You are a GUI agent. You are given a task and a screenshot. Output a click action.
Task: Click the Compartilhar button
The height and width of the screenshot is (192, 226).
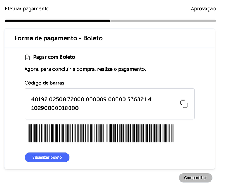click(x=195, y=178)
